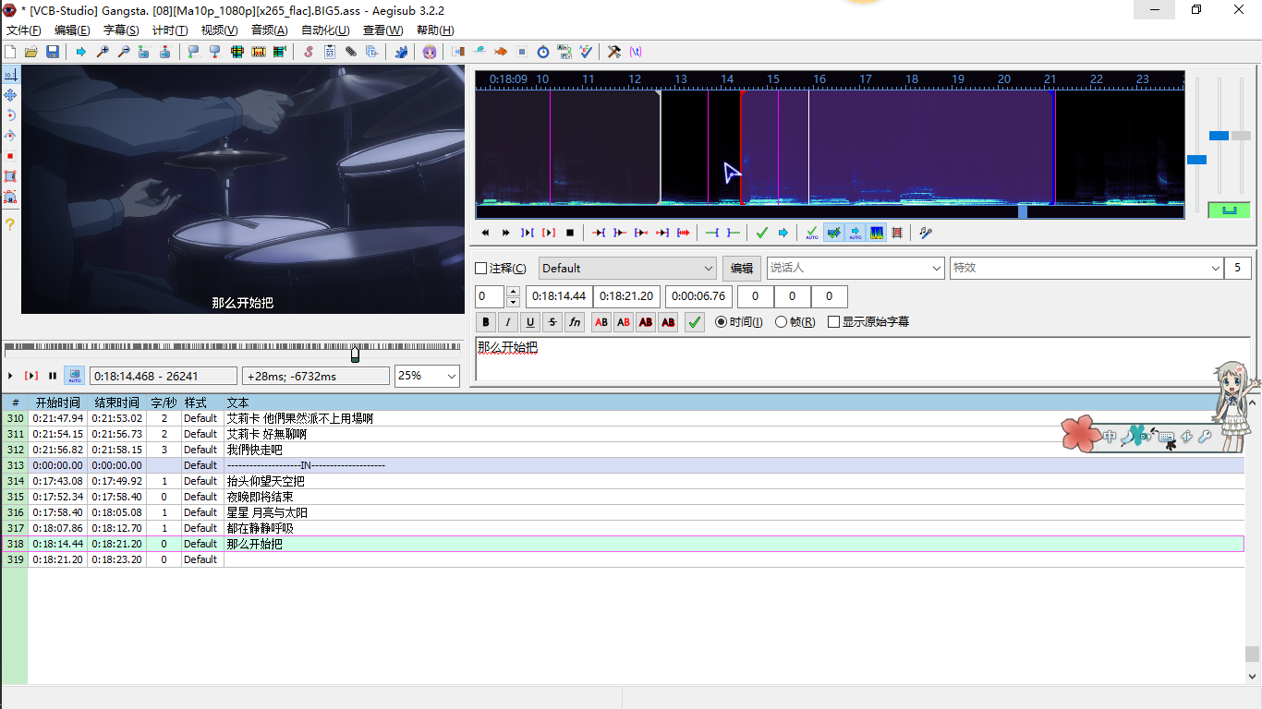This screenshot has height=709, width=1262.
Task: Decrease layer number with down stepper
Action: point(513,302)
